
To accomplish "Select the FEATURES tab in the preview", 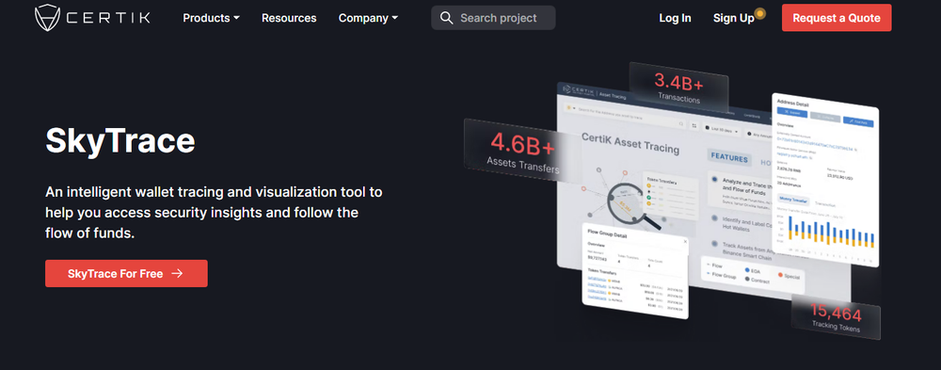I will pos(729,158).
